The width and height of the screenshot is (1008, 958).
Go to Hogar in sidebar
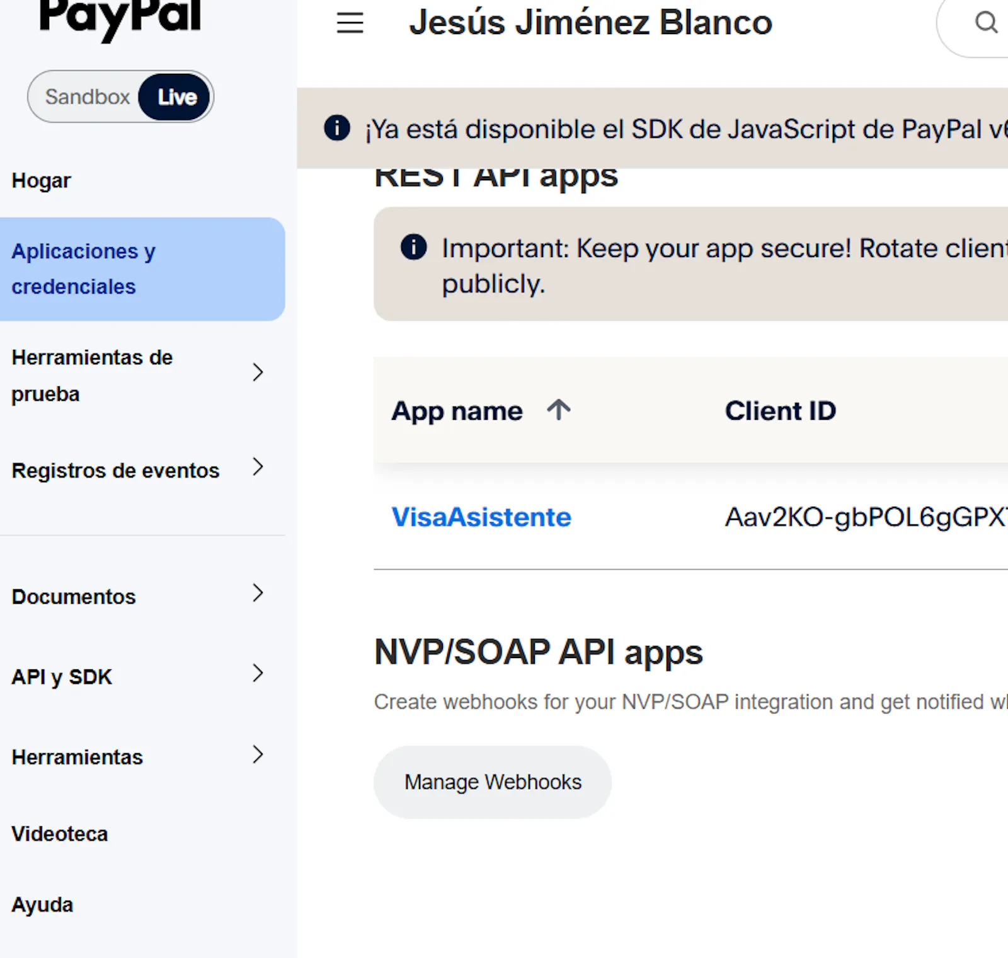42,181
